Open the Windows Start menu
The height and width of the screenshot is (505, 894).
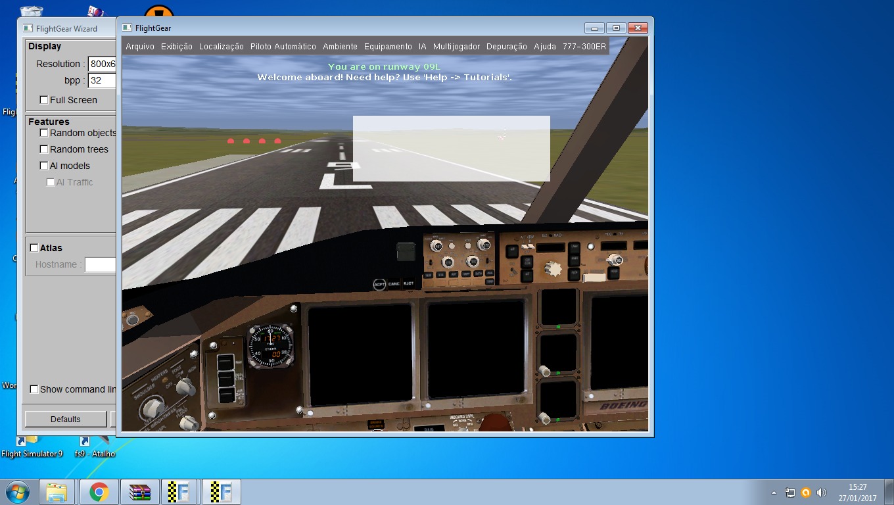point(18,492)
